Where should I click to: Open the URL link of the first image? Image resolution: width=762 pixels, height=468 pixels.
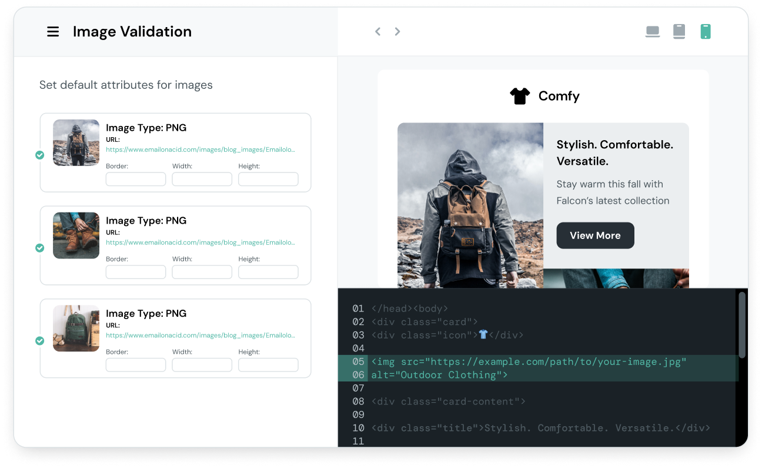[x=200, y=150]
